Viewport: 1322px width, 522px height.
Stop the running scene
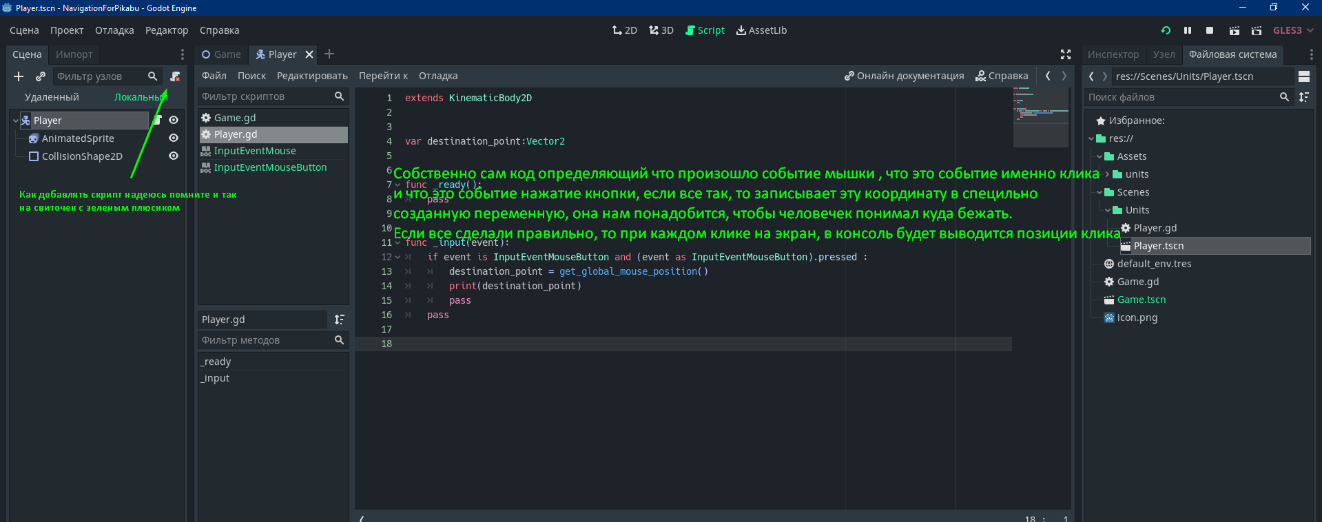click(1210, 30)
